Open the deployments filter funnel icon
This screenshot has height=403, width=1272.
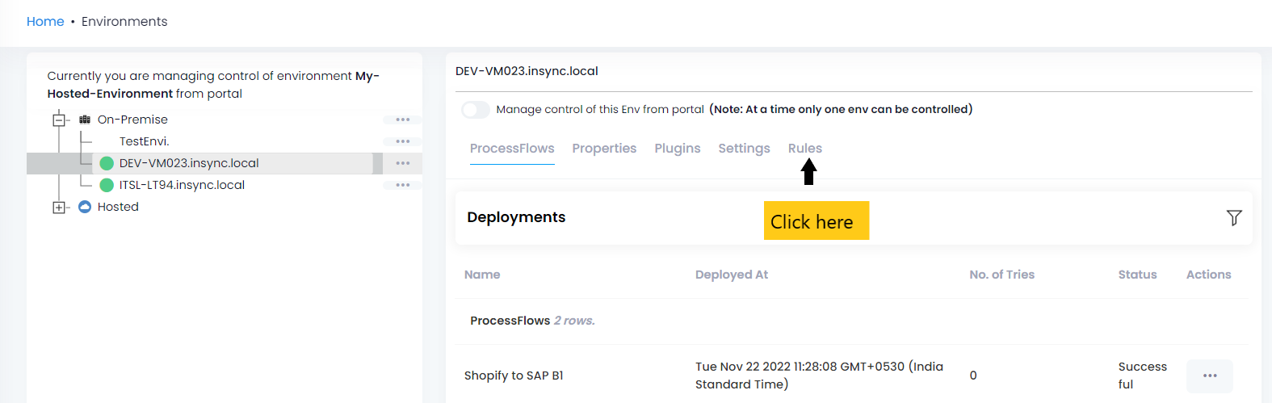(x=1233, y=217)
